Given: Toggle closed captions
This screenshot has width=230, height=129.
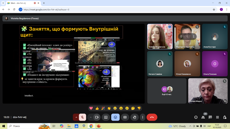Looking at the screenshot, I should click(125, 117).
